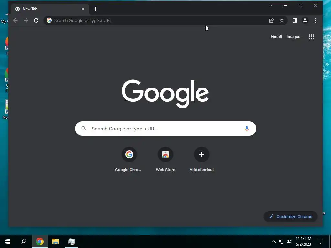Open the Web Store shortcut tile

coord(165,160)
